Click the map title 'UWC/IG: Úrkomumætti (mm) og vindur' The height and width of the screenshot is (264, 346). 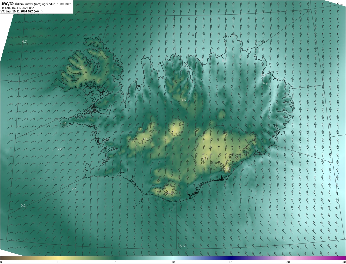[x=36, y=4]
